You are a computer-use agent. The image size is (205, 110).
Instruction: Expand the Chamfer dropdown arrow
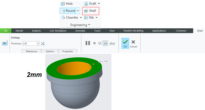(81, 18)
